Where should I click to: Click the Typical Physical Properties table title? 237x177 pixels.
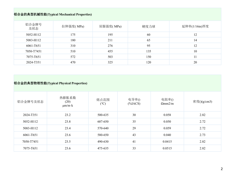(x=50, y=83)
